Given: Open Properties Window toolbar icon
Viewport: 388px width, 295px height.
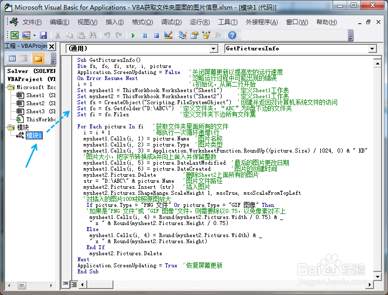Looking at the screenshot, I should [x=195, y=35].
